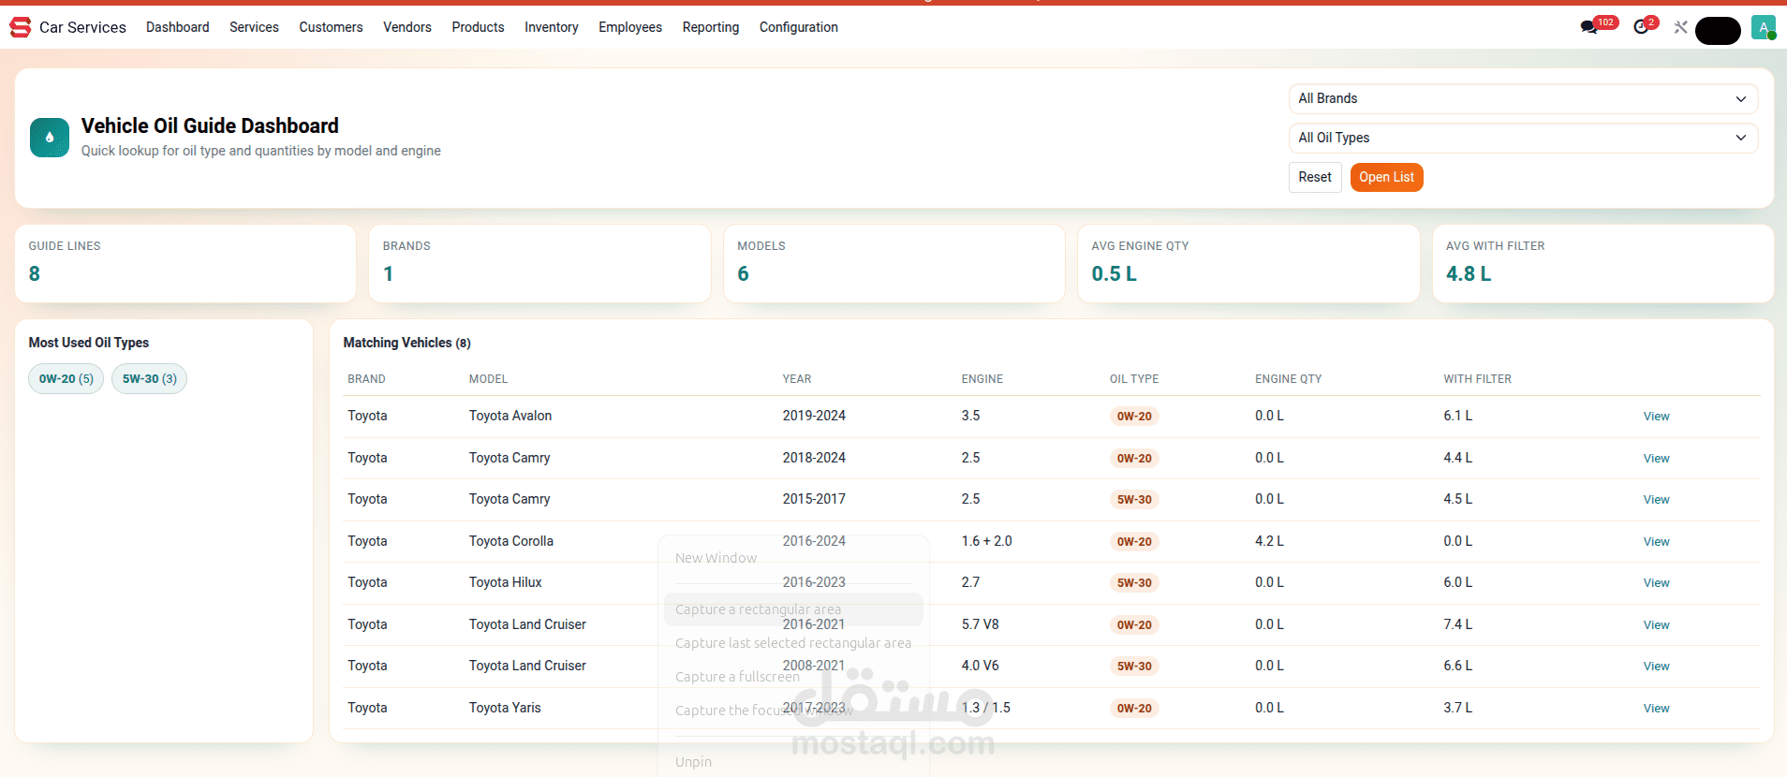Click the 2019-2024 year cell
Screen dimensions: 1787x777
point(814,416)
